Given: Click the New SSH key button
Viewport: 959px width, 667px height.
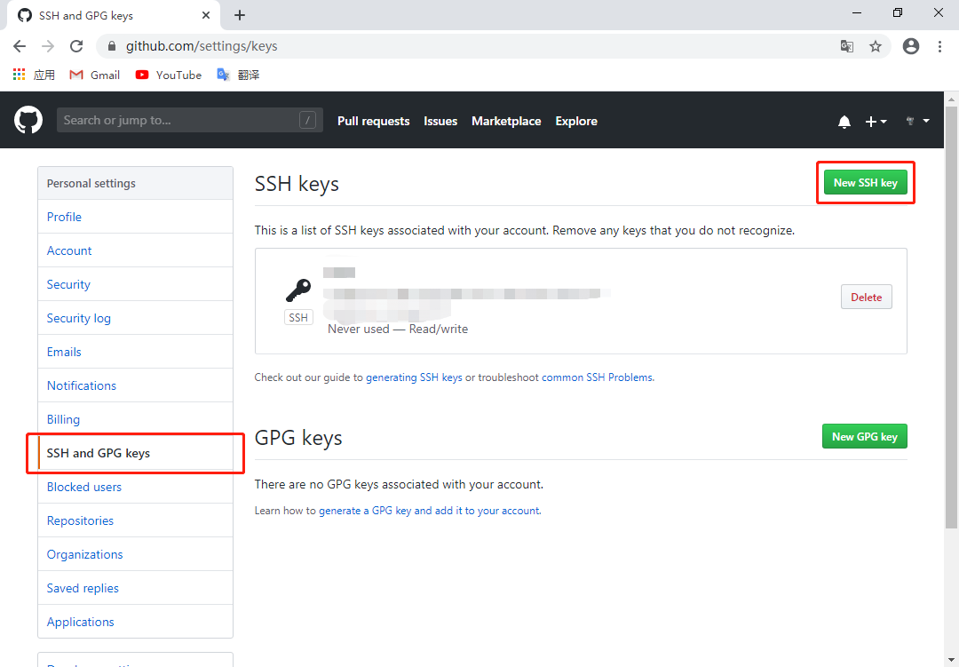Looking at the screenshot, I should [865, 183].
